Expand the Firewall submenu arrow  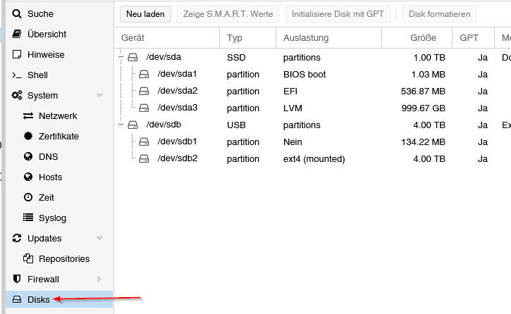[x=99, y=280]
